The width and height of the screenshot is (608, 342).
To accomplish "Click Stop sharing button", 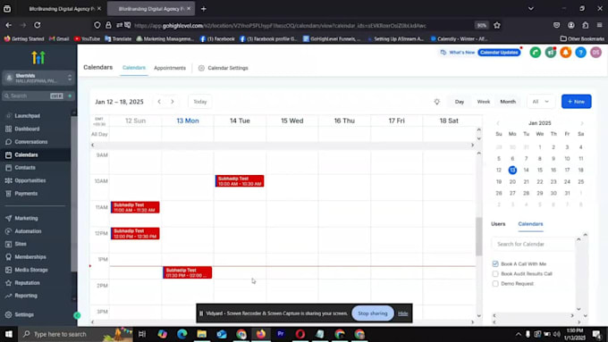I will coord(372,313).
